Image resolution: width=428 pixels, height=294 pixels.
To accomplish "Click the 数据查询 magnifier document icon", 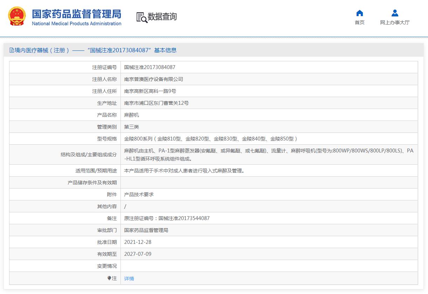I will 141,17.
